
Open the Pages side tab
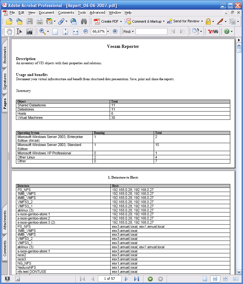coord(5,104)
